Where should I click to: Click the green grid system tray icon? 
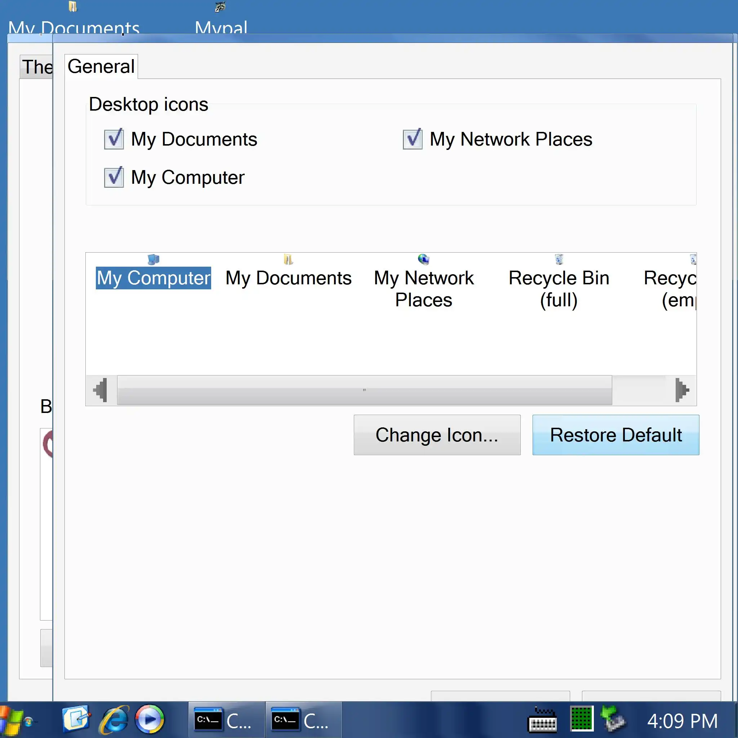581,719
